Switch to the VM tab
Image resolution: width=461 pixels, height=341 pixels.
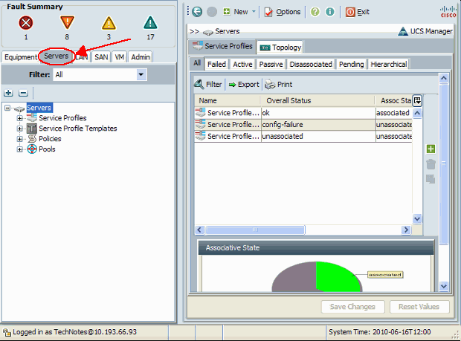point(120,57)
